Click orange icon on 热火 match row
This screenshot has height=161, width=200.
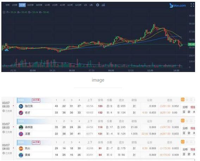point(183,142)
